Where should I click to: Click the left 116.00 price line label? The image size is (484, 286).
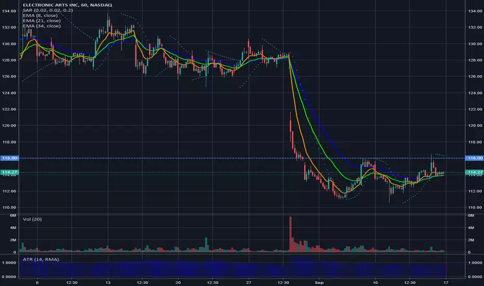coord(9,158)
